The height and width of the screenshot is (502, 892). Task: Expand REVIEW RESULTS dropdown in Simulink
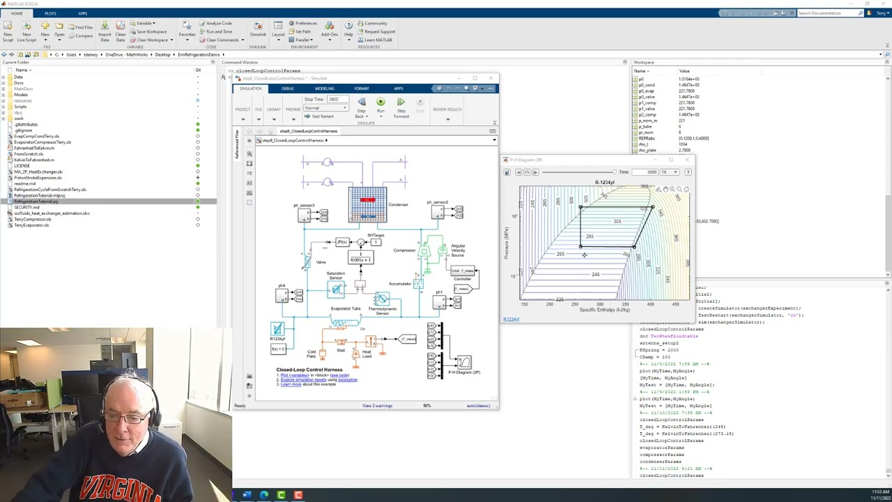(x=447, y=119)
